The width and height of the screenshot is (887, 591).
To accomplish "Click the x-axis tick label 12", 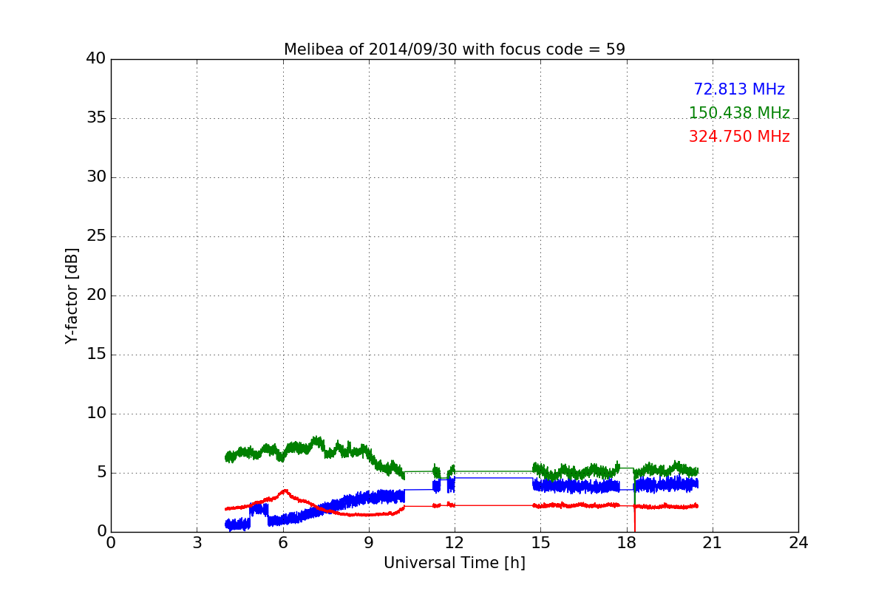I will pos(455,542).
